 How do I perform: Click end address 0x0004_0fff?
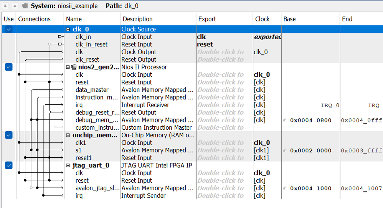[x=362, y=121]
